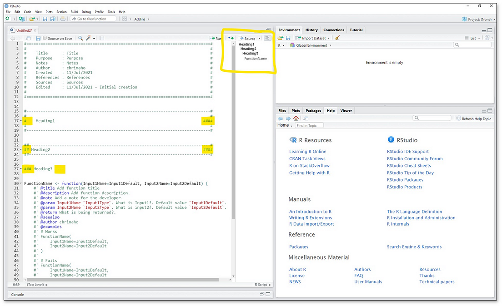Viewport: 502px width, 306px height.
Task: Switch to the Packages tab
Action: tap(313, 111)
